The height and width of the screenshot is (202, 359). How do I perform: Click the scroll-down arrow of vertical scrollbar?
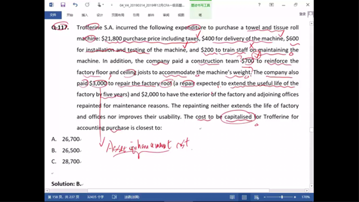tap(312, 186)
